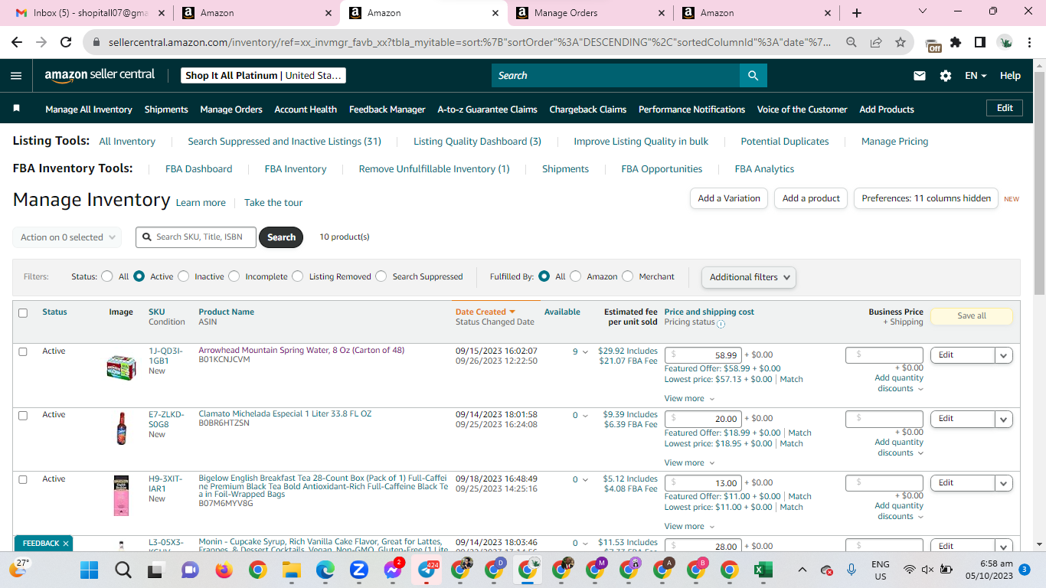1046x588 pixels.
Task: Open Account Health in navigation bar
Action: click(306, 109)
